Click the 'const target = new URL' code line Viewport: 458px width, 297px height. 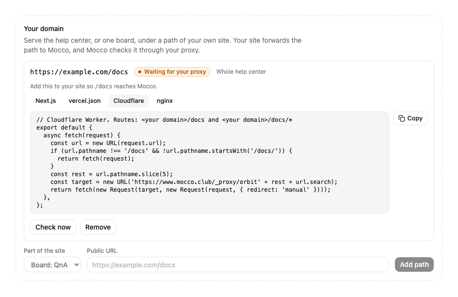coord(194,182)
